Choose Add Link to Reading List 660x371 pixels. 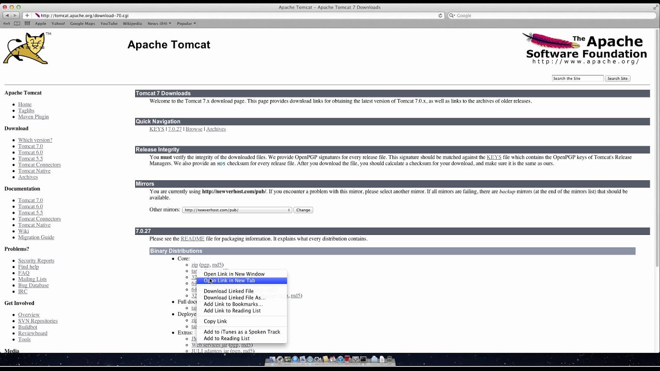coord(241,311)
